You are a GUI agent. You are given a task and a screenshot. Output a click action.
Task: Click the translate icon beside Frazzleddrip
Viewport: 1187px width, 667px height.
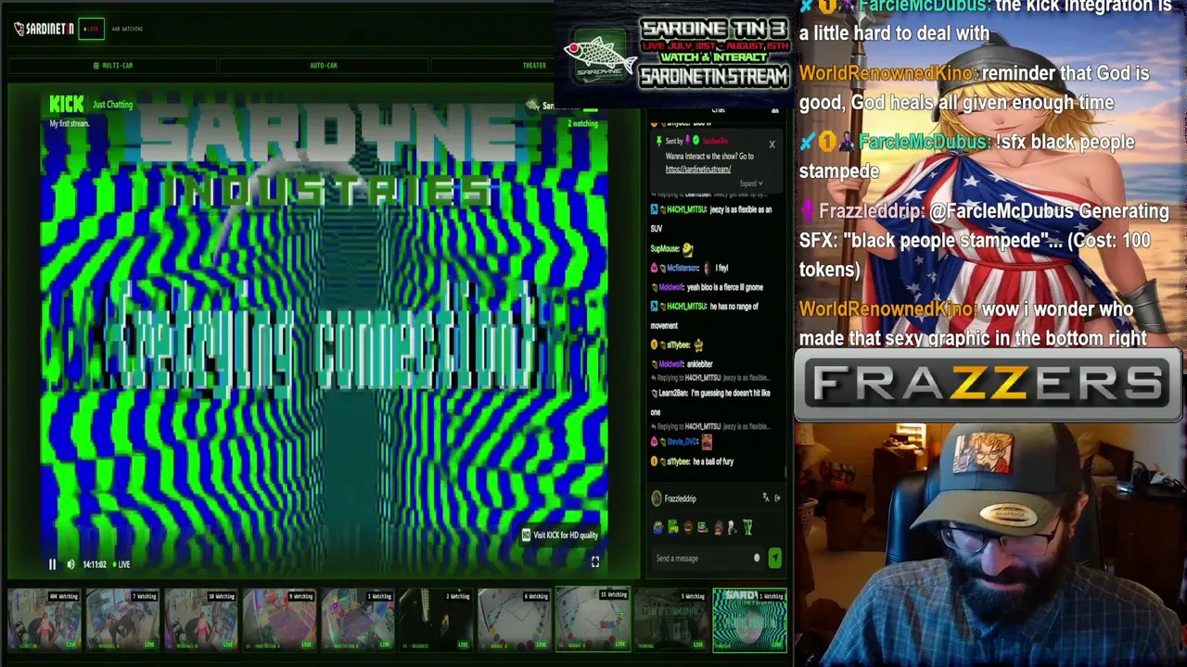(766, 498)
